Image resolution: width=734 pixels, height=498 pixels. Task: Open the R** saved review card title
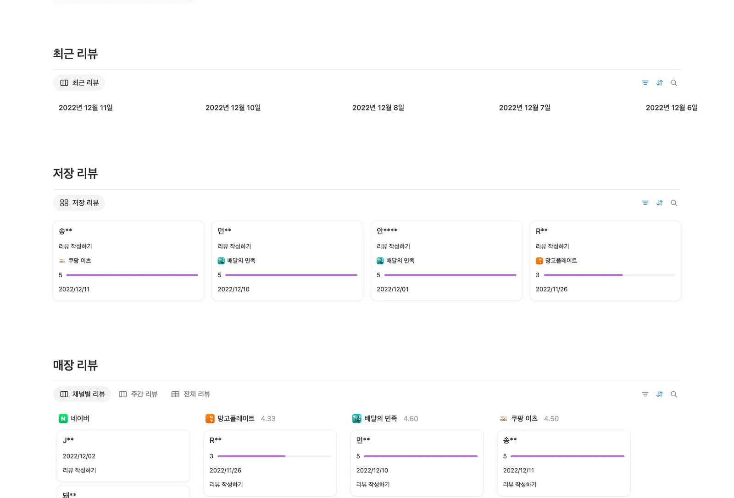coord(542,231)
